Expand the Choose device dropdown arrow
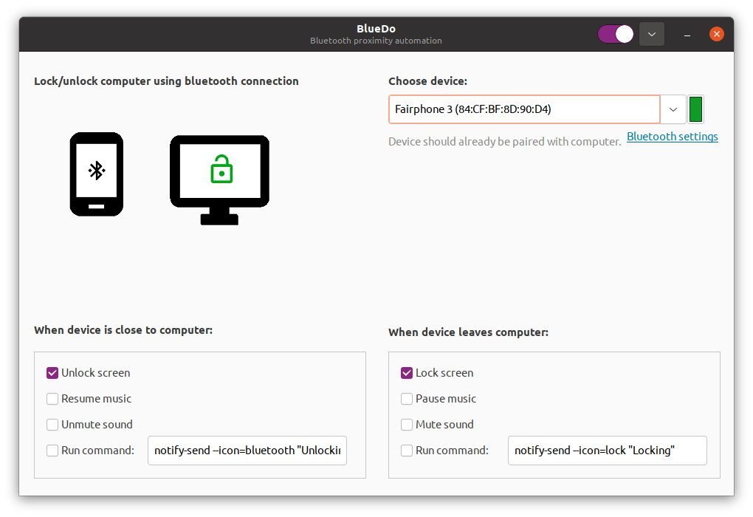The height and width of the screenshot is (517, 753). (x=673, y=109)
